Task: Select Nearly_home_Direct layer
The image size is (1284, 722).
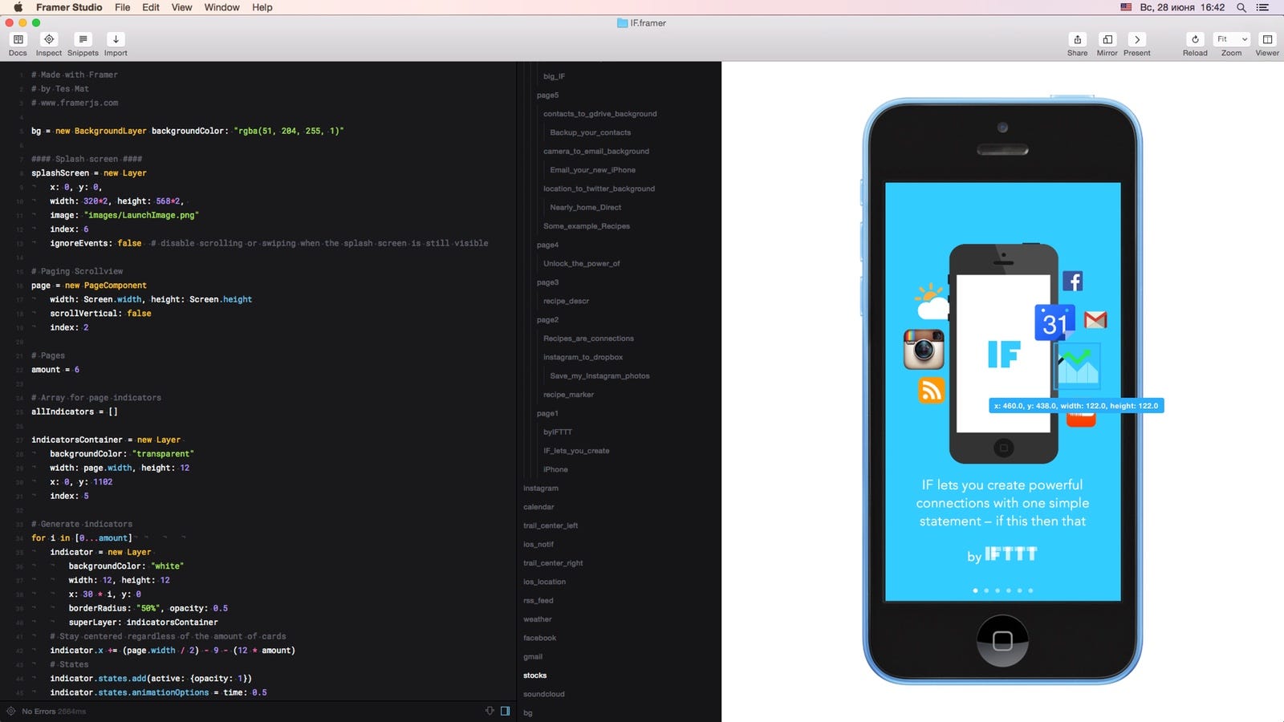Action: (585, 207)
